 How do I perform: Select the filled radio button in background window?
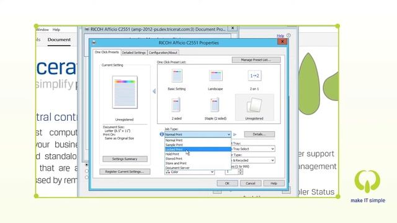tap(87, 165)
